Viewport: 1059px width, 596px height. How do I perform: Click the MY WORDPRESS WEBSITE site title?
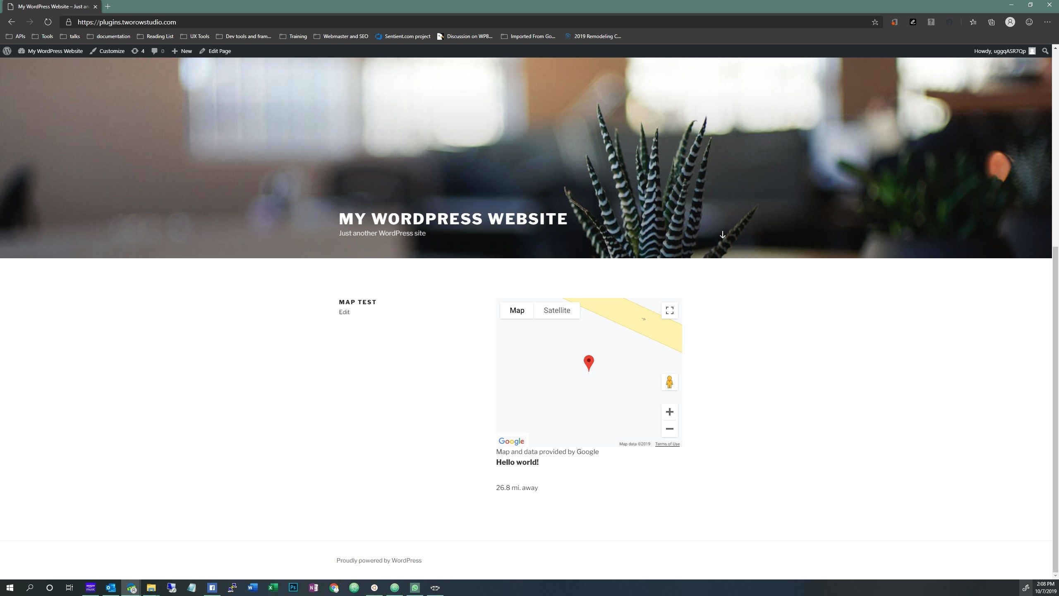[x=453, y=219]
